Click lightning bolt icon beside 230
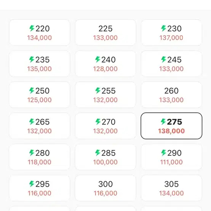The image size is (211, 211). [164, 29]
